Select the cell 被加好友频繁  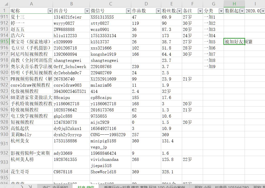point(234,42)
